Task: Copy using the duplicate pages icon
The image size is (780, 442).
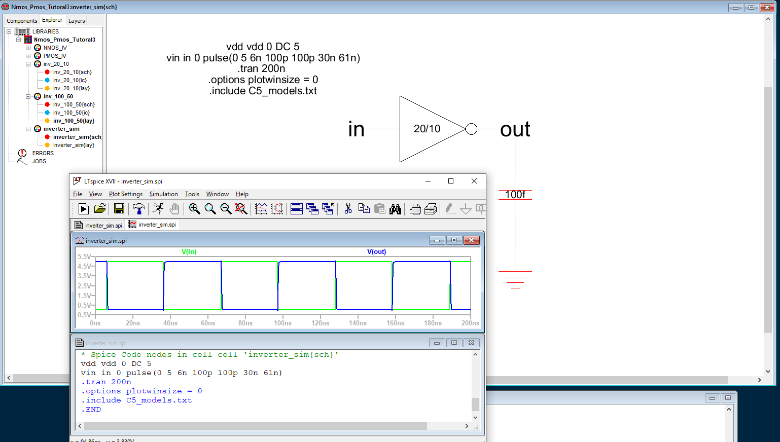Action: click(x=364, y=209)
